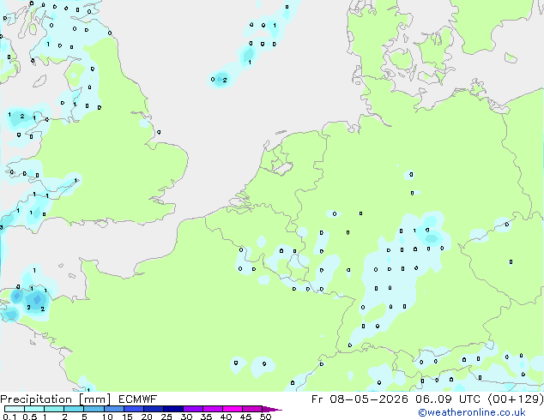Click the "Precipitation" title word
Viewport: 544px width, 420px height.
(36, 399)
